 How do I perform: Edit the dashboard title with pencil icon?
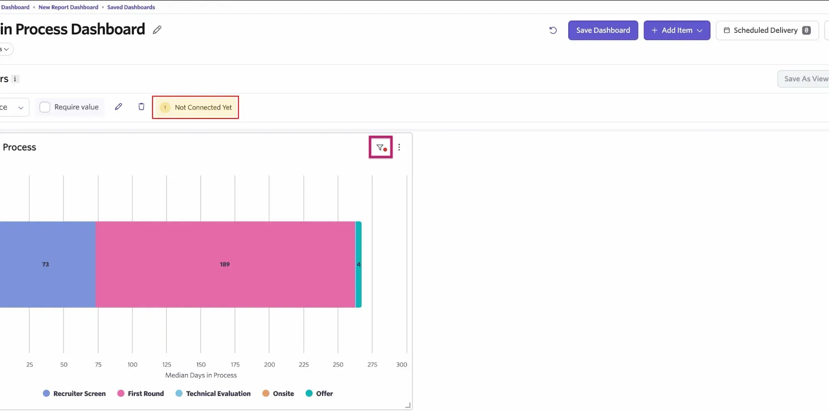tap(157, 30)
